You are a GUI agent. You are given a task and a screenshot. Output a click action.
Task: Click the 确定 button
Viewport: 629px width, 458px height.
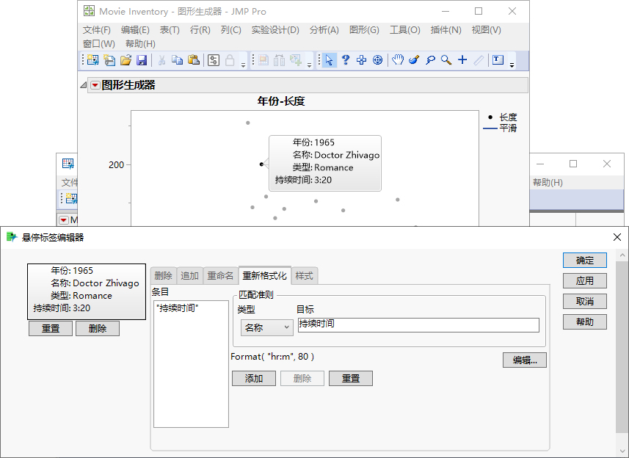click(x=584, y=261)
